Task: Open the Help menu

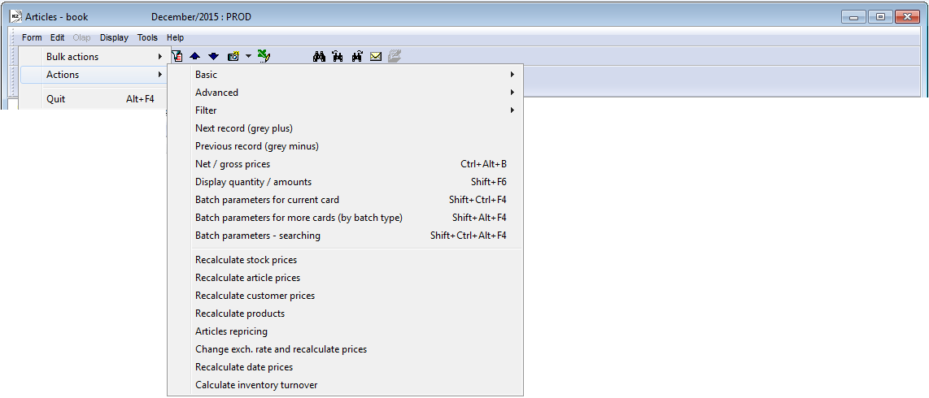Action: (x=176, y=37)
